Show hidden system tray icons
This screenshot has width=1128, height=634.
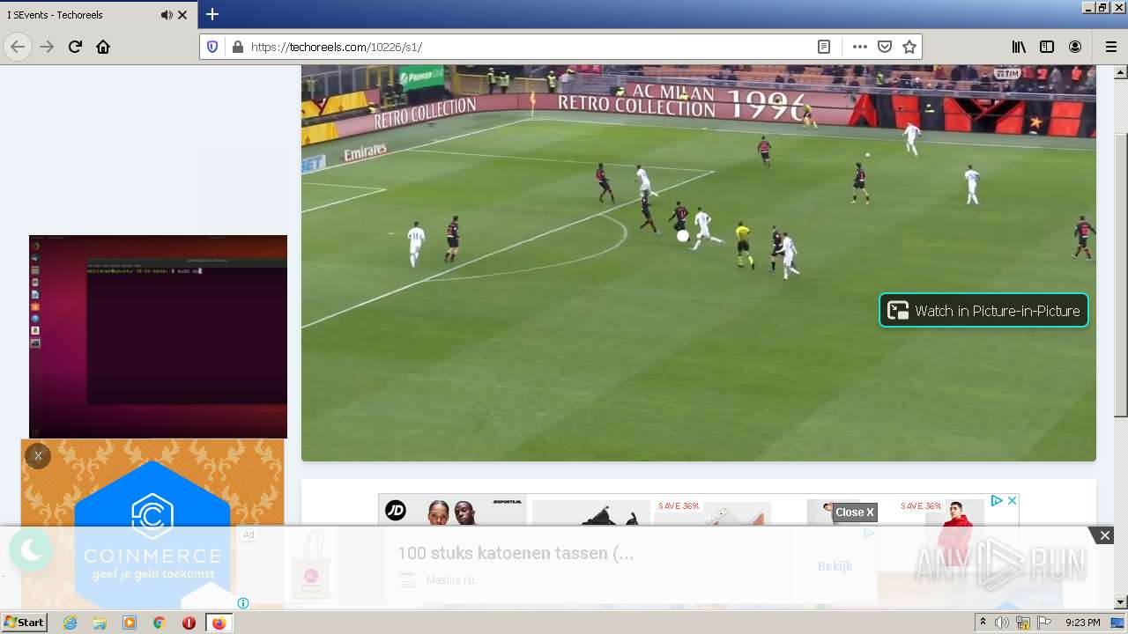click(x=983, y=623)
